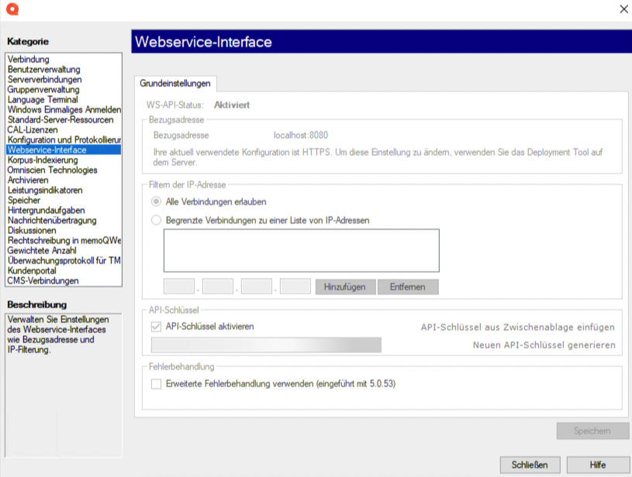Open Überwachungsprotokoll für TM category
The width and height of the screenshot is (632, 477).
[64, 260]
